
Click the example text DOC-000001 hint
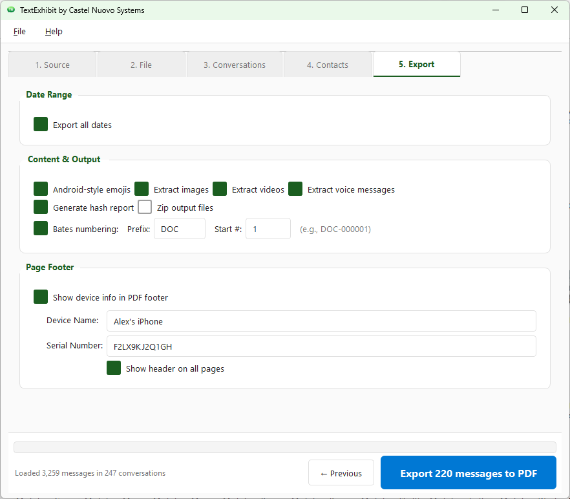[x=335, y=229]
